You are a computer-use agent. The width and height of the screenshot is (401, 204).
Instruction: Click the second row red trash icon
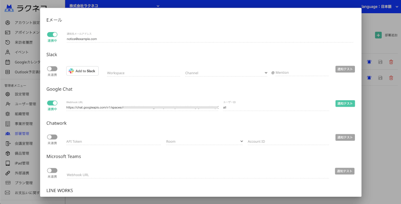(x=391, y=78)
